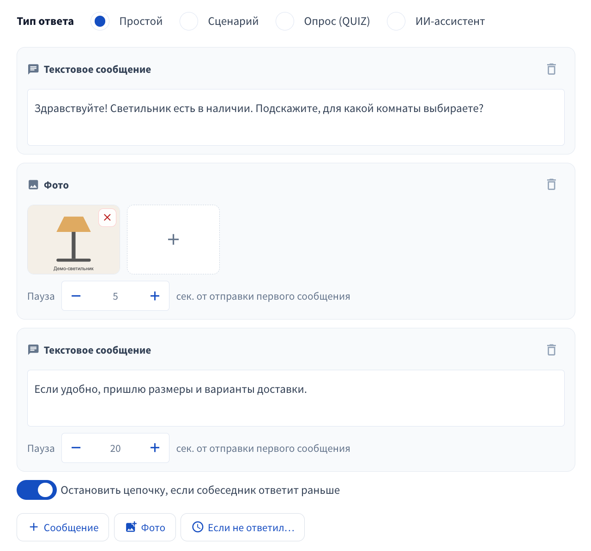This screenshot has height=551, width=591.
Task: Click the pause value field showing 20
Action: (115, 448)
